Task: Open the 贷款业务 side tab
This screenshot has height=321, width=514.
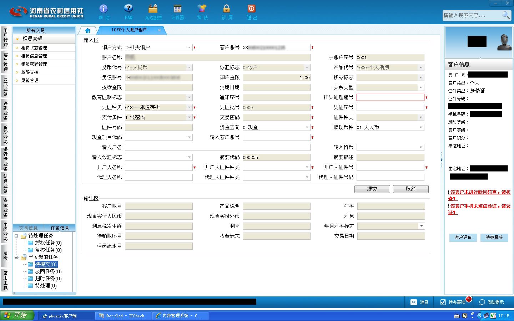Action: click(x=5, y=134)
